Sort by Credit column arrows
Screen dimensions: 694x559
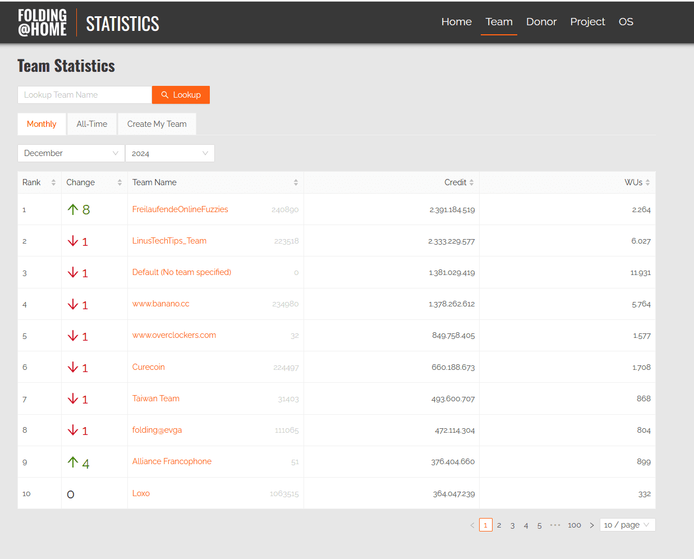coord(471,182)
